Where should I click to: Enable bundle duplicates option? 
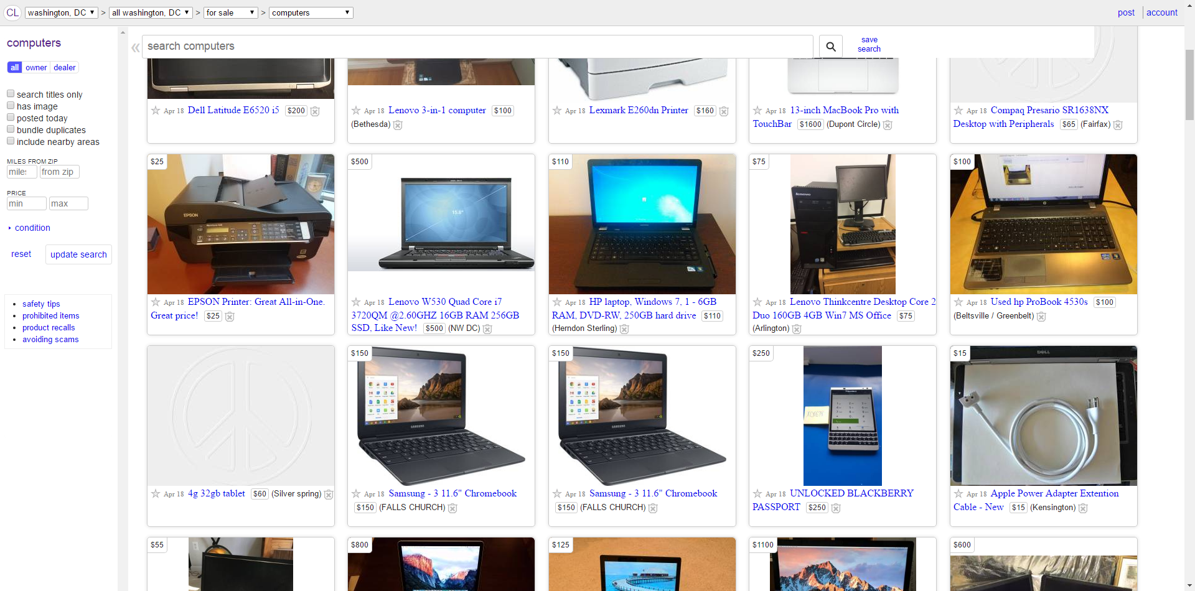pyautogui.click(x=11, y=129)
